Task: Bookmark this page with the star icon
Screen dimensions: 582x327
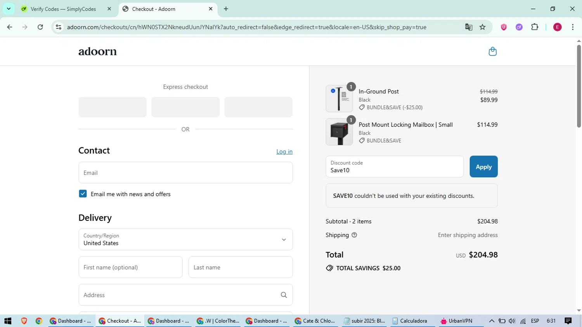Action: pyautogui.click(x=483, y=27)
